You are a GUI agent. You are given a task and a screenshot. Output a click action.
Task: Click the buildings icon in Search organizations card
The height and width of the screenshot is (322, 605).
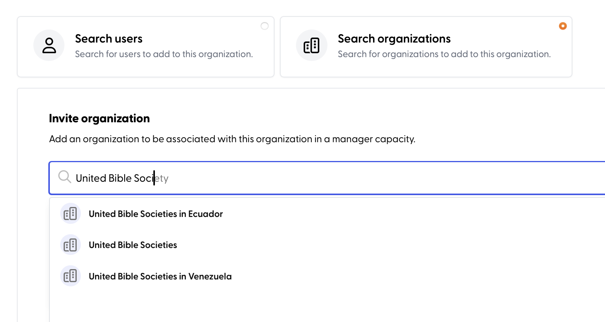pyautogui.click(x=312, y=45)
